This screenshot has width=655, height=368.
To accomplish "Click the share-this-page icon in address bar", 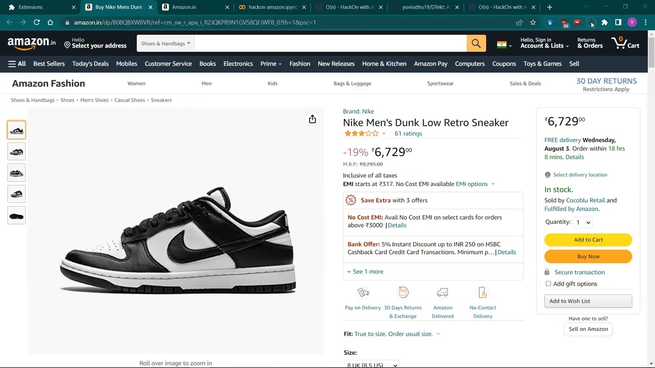I will point(519,22).
